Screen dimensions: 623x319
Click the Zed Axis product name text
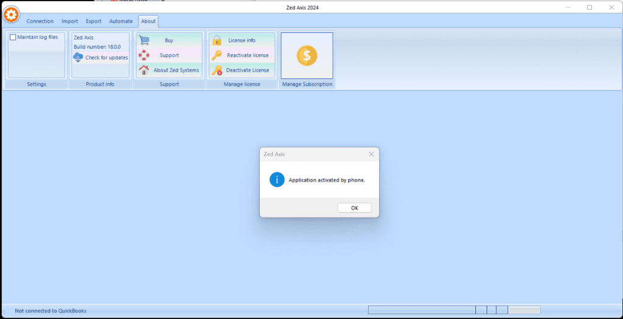(x=83, y=37)
